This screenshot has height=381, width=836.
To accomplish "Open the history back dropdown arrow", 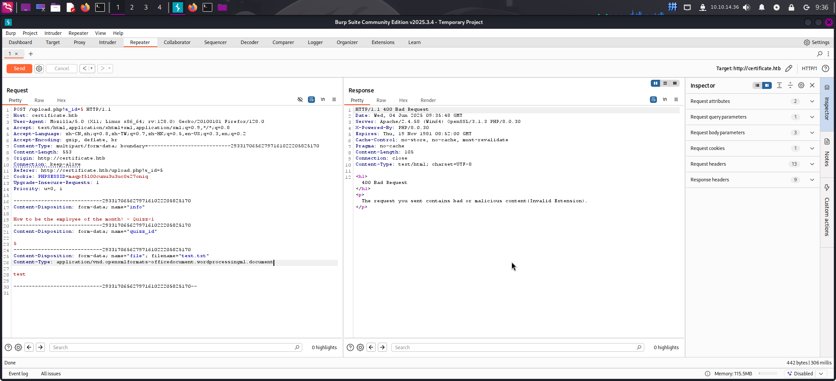I will (x=91, y=68).
